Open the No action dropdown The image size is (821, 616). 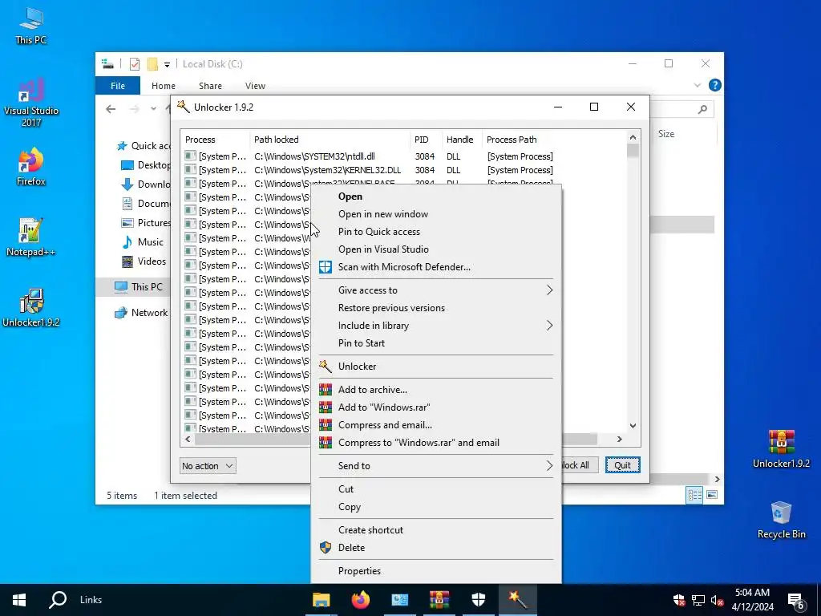208,466
